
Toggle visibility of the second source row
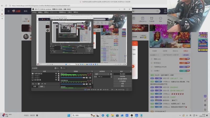(x=56, y=76)
